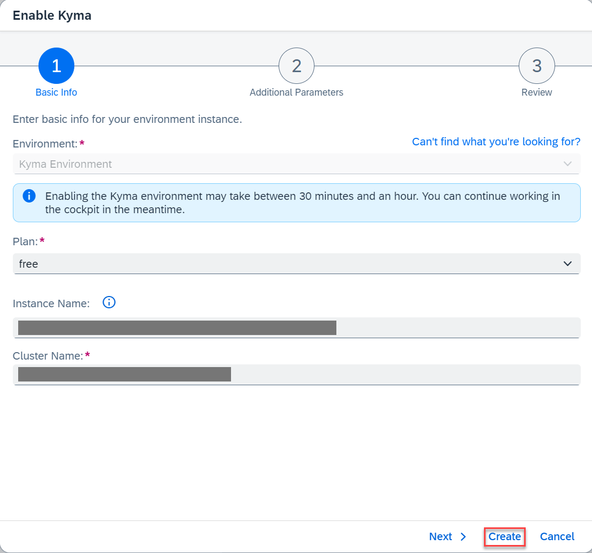Select the Review step label
The height and width of the screenshot is (553, 592).
pos(536,92)
